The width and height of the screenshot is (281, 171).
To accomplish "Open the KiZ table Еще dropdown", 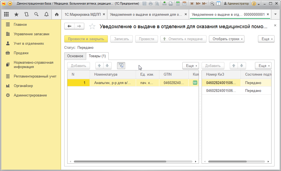I will point(263,66).
